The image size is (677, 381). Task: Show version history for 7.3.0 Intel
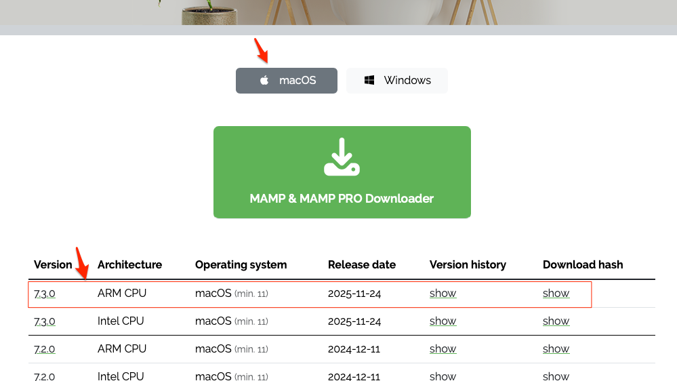(x=443, y=321)
